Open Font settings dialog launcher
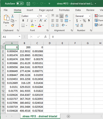 click(x=48, y=30)
